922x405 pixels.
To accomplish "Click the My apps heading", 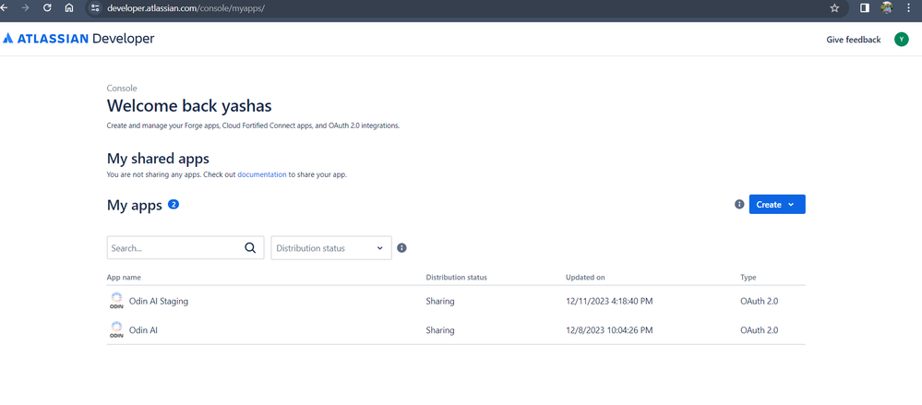I will [135, 205].
